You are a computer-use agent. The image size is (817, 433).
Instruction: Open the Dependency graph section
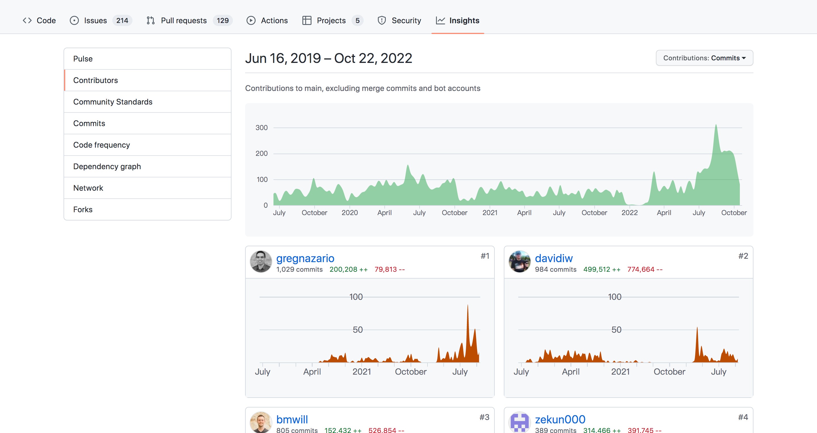[148, 167]
